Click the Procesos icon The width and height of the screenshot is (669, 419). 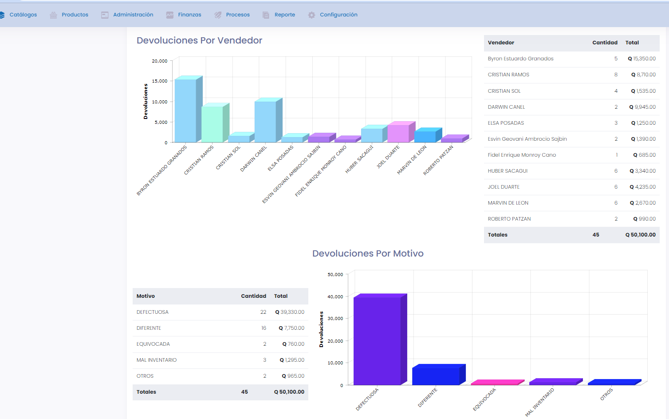[218, 15]
